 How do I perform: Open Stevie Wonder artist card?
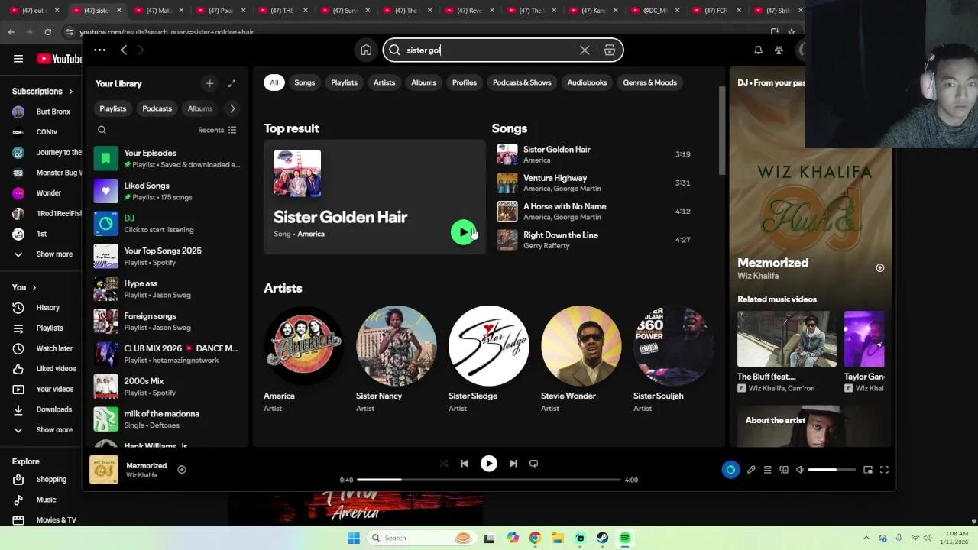click(581, 360)
